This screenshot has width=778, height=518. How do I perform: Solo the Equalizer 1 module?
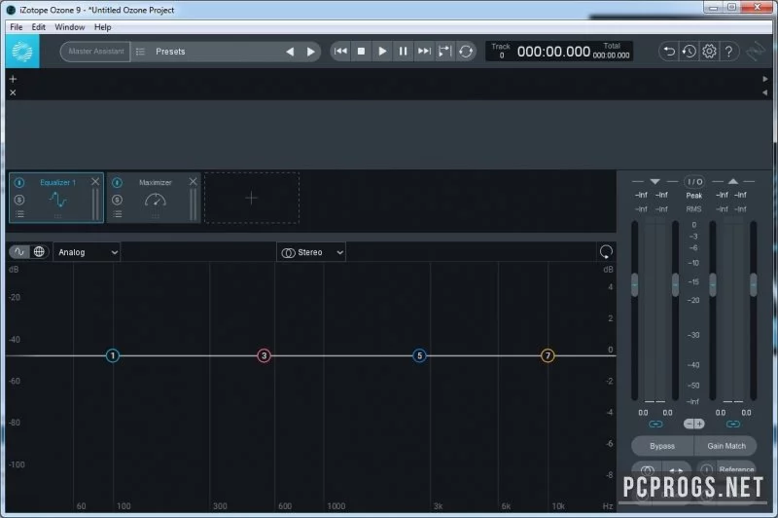[18, 200]
